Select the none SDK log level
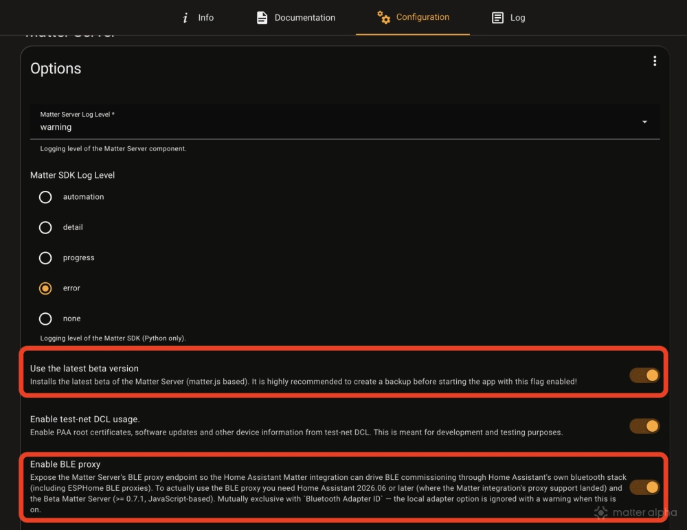687x530 pixels. click(x=45, y=319)
